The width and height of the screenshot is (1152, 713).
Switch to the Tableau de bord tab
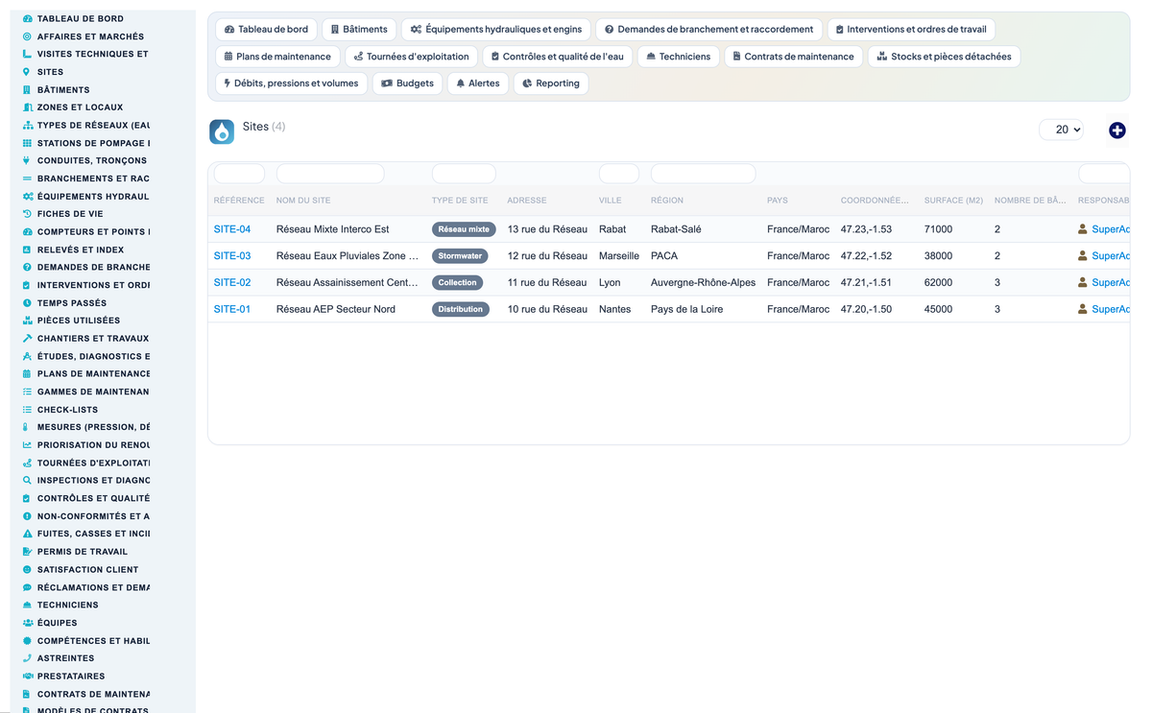point(266,29)
